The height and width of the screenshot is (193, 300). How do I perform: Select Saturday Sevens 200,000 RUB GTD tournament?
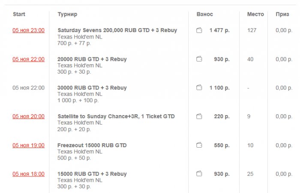tap(117, 30)
